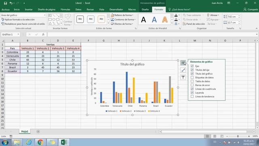Open Panel de selección
The height and width of the screenshot is (146, 259).
tap(194, 24)
